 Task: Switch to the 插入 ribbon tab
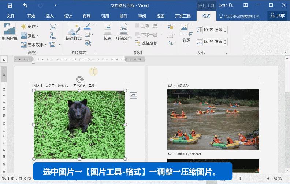(49, 16)
